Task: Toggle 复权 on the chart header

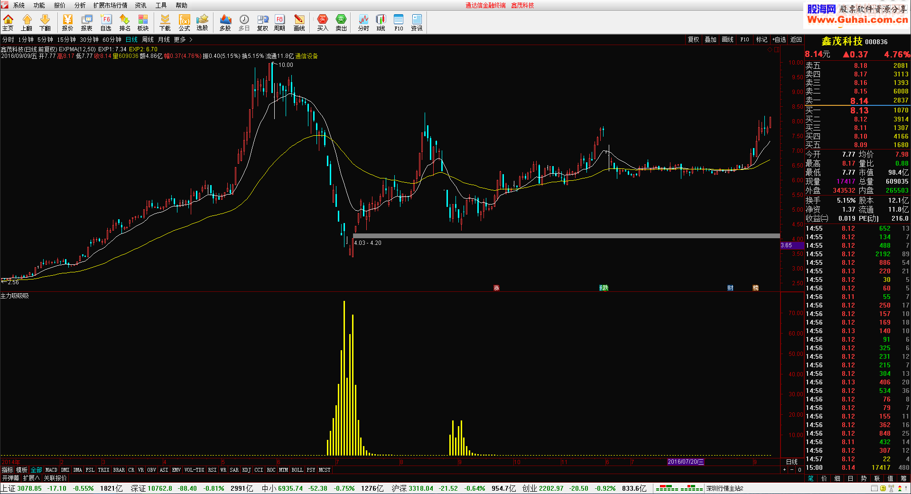Action: click(x=694, y=39)
